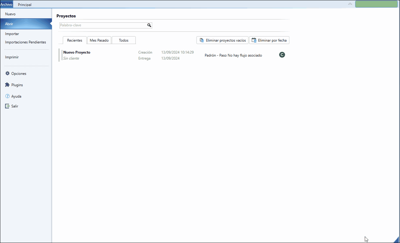Click the green box at top right

pyautogui.click(x=376, y=4)
